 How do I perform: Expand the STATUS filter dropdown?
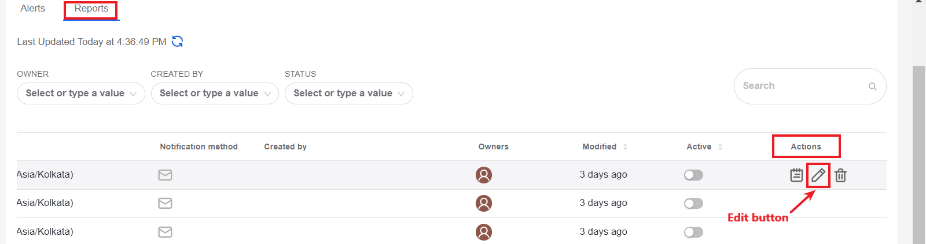pos(349,93)
